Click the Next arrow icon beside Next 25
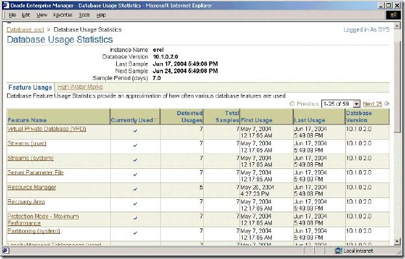Viewport: 405px width, 259px height. 387,104
